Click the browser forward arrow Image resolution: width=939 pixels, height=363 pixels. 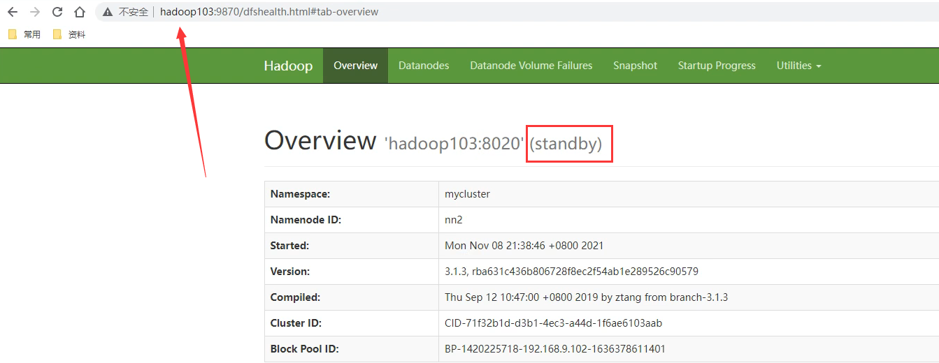[x=35, y=12]
